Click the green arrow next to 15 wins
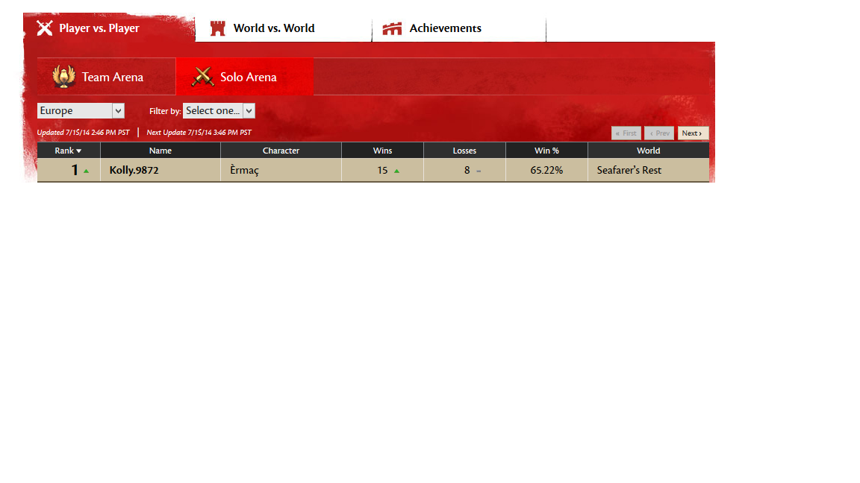The image size is (860, 483). coord(396,171)
